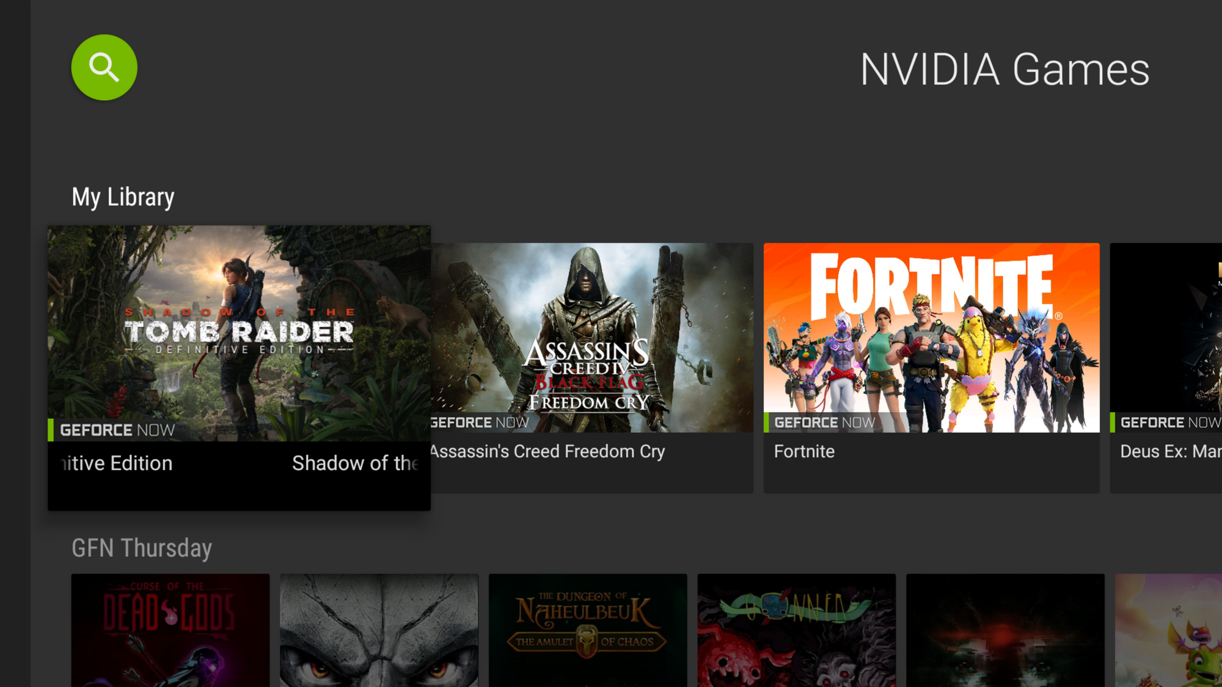The width and height of the screenshot is (1222, 687).
Task: Open the Deus Ex game cover art
Action: tap(1166, 338)
